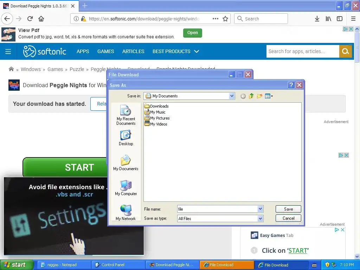Click Games breadcrumb link
360x270 pixels.
click(55, 69)
